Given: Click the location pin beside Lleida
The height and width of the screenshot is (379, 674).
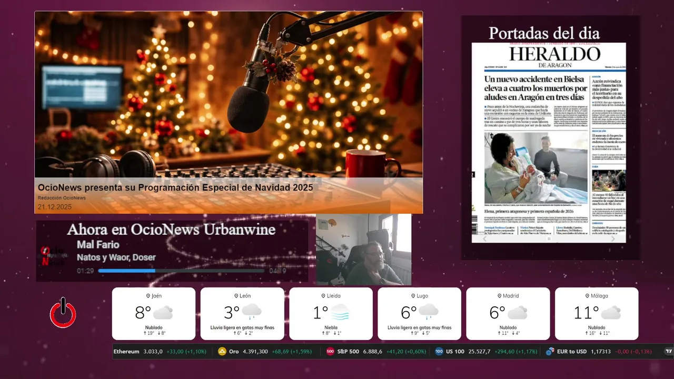Looking at the screenshot, I should [324, 296].
